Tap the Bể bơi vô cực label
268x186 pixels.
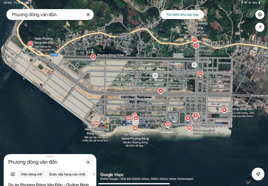click(x=168, y=130)
